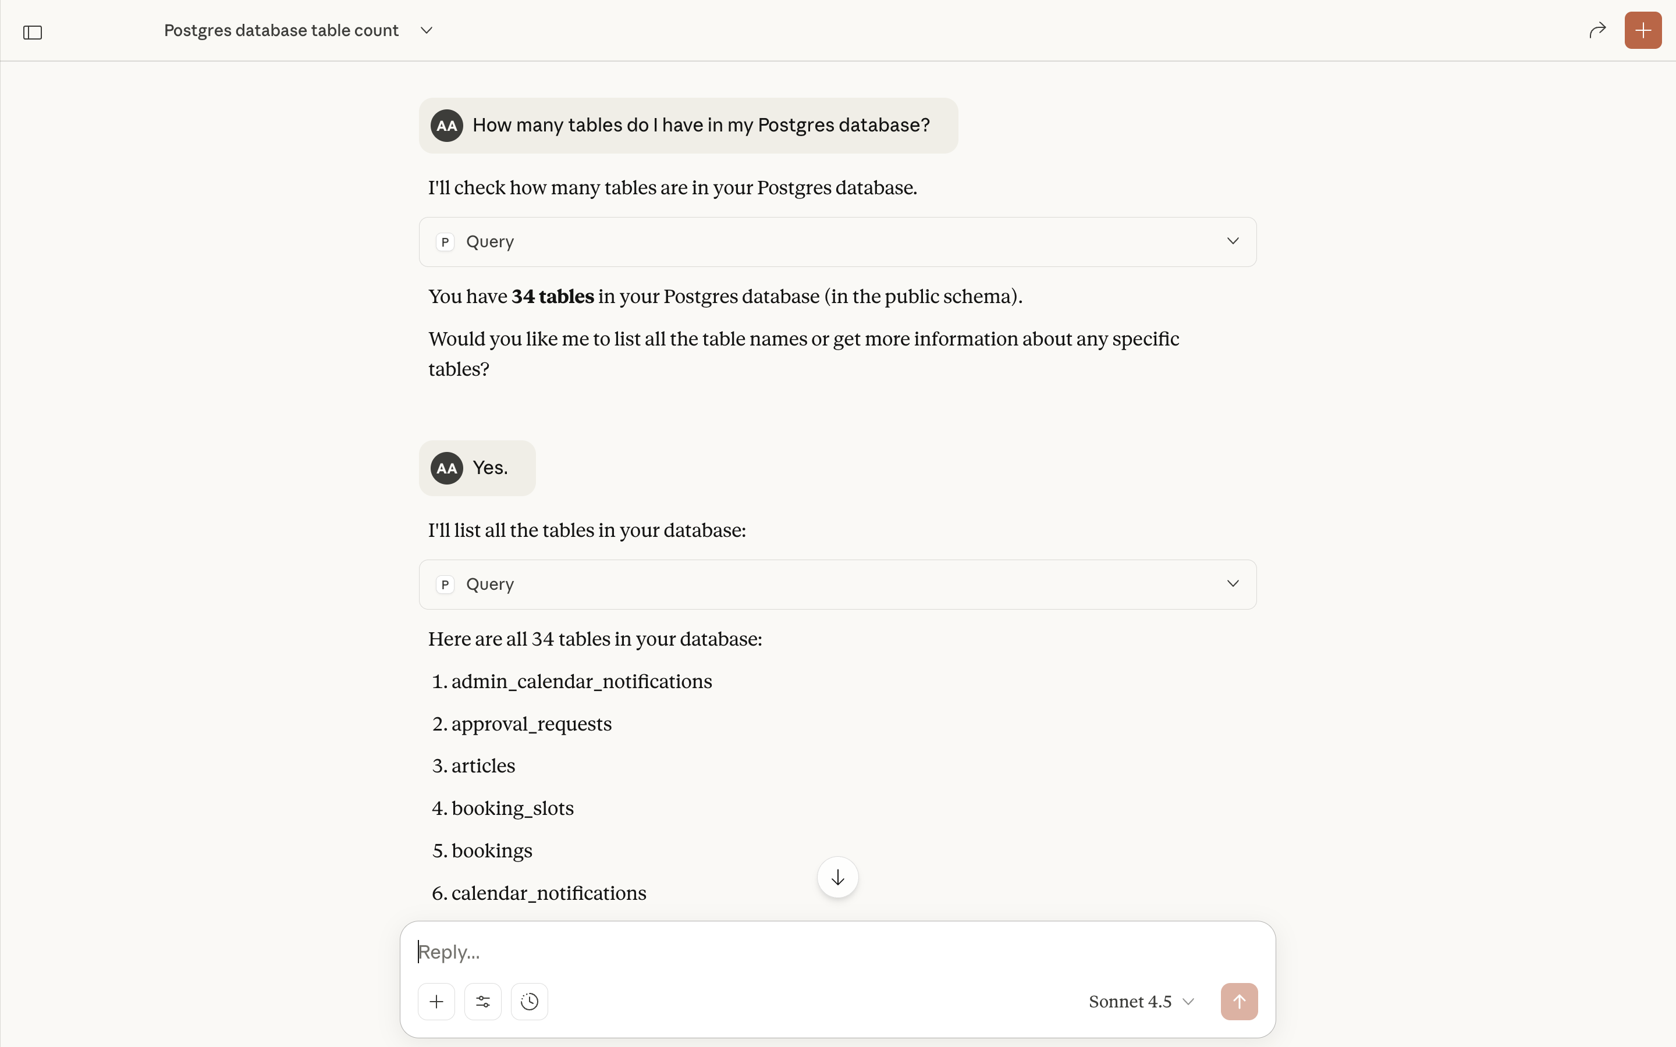Expand the second Query tool result
This screenshot has height=1047, width=1676.
(1233, 584)
